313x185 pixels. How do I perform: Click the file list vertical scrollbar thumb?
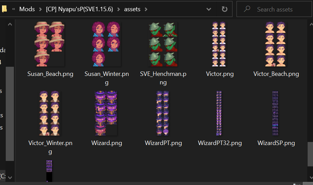[x=310, y=153]
